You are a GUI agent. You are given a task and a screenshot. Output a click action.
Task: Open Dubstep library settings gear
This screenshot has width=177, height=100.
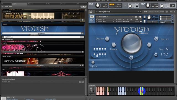83,52
